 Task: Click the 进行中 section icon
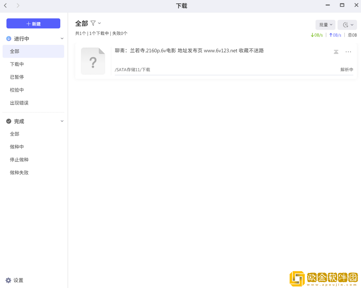pyautogui.click(x=8, y=39)
